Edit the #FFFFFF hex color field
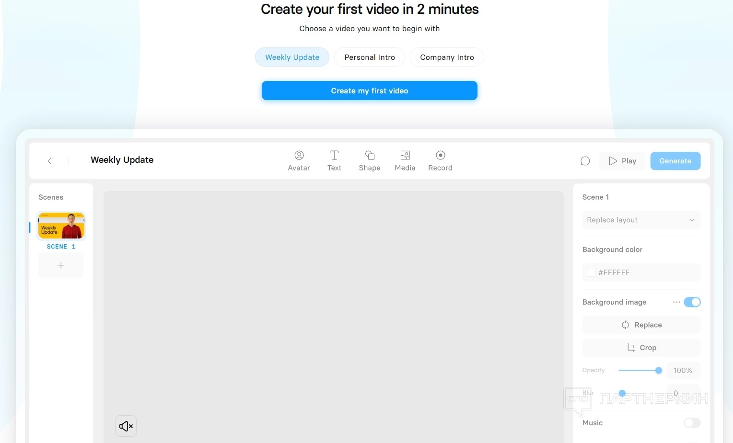The height and width of the screenshot is (443, 733). (641, 273)
